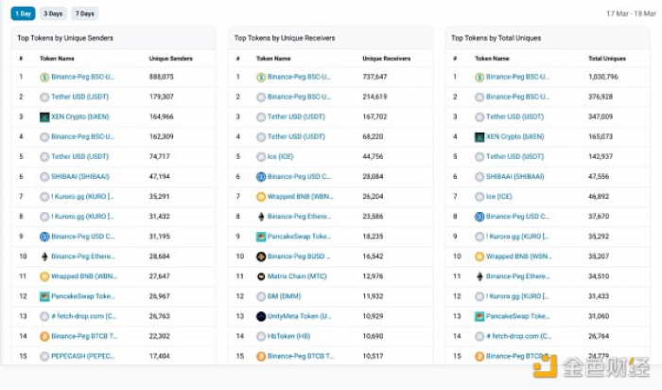Click Ethereum diamond icon in Unique Senders table
The height and width of the screenshot is (390, 662).
[44, 257]
